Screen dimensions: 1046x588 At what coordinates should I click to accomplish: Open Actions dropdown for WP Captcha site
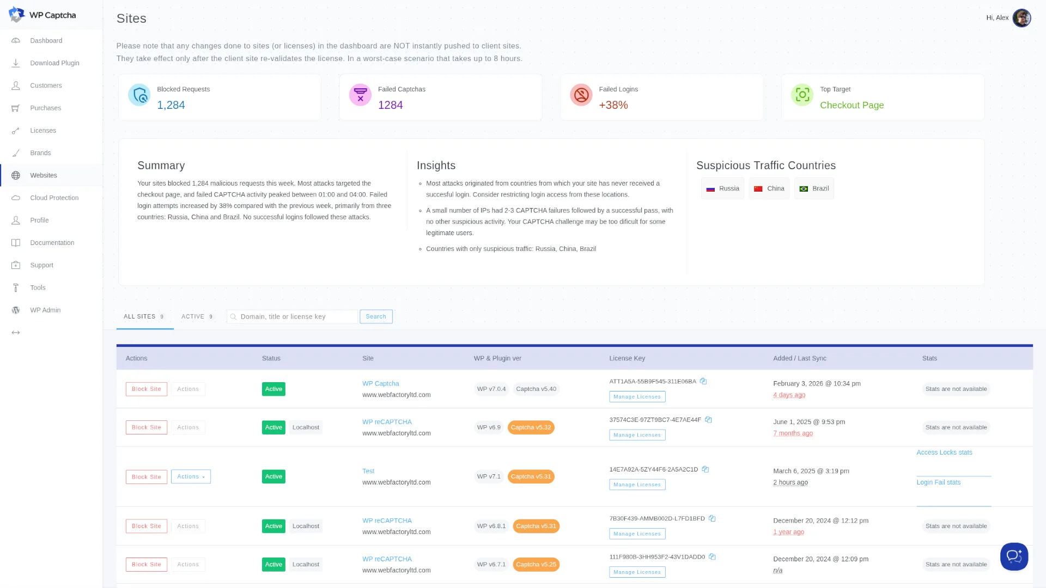188,389
